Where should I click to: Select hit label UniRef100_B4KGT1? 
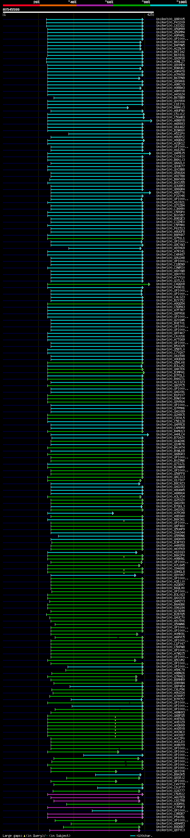pos(170,379)
